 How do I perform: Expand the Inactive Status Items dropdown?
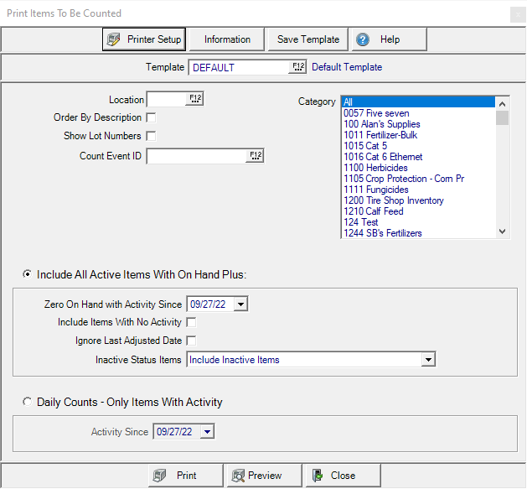[x=428, y=360]
